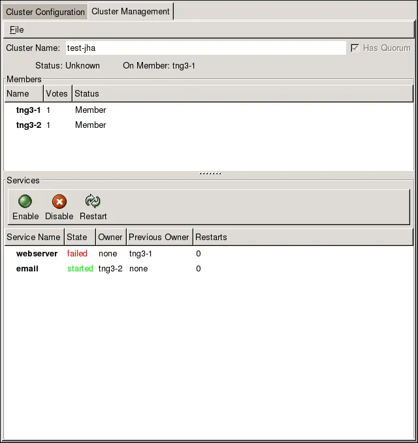Open the File menu
The width and height of the screenshot is (418, 443).
[x=17, y=29]
